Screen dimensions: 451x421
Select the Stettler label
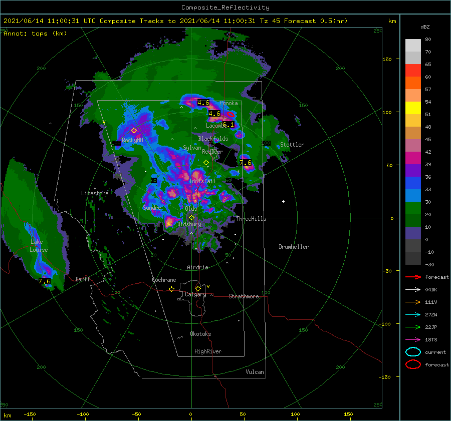[292, 145]
